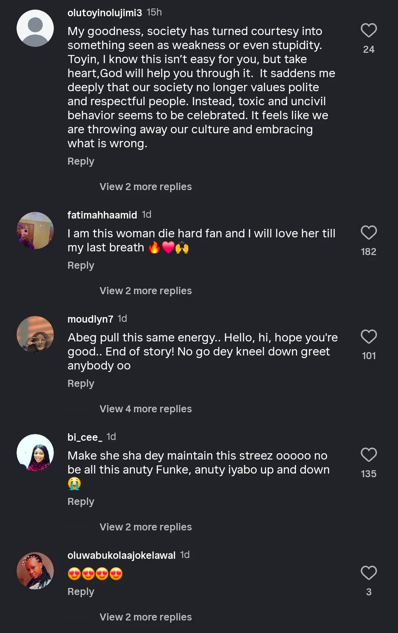
Task: Like oluwabukolaajokelawal's emoji comment
Action: (369, 573)
